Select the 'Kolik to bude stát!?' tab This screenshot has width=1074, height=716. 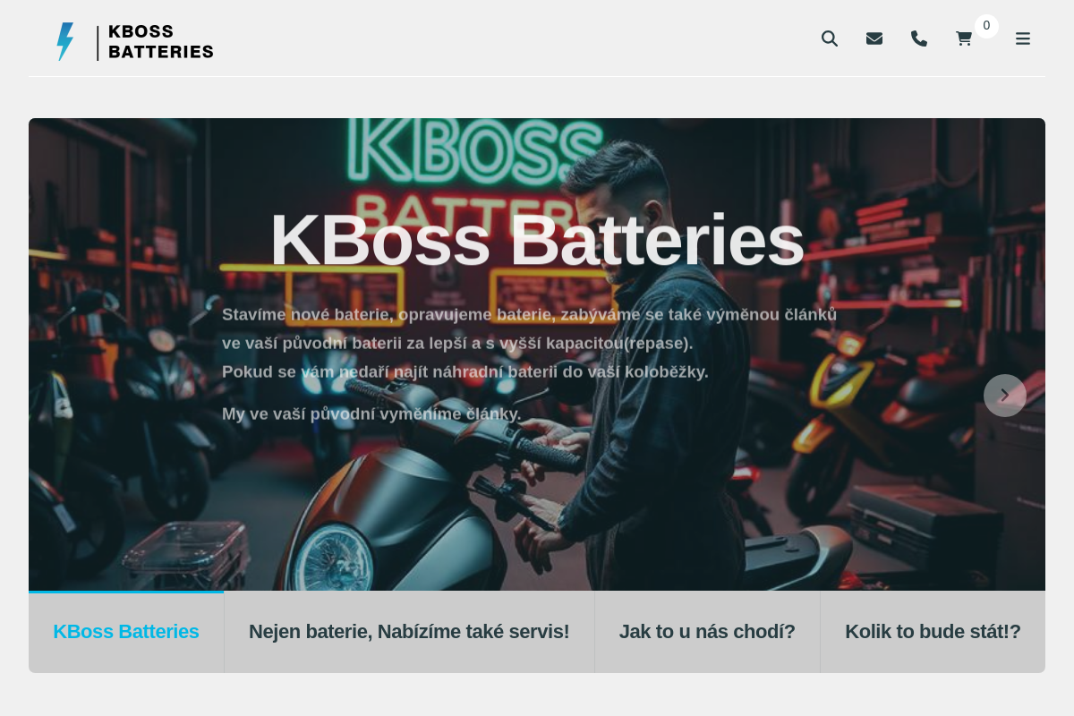tap(933, 632)
